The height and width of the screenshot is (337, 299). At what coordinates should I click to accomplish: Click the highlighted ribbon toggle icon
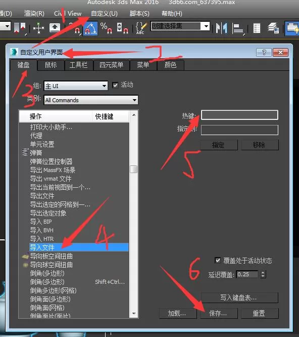coord(292,28)
